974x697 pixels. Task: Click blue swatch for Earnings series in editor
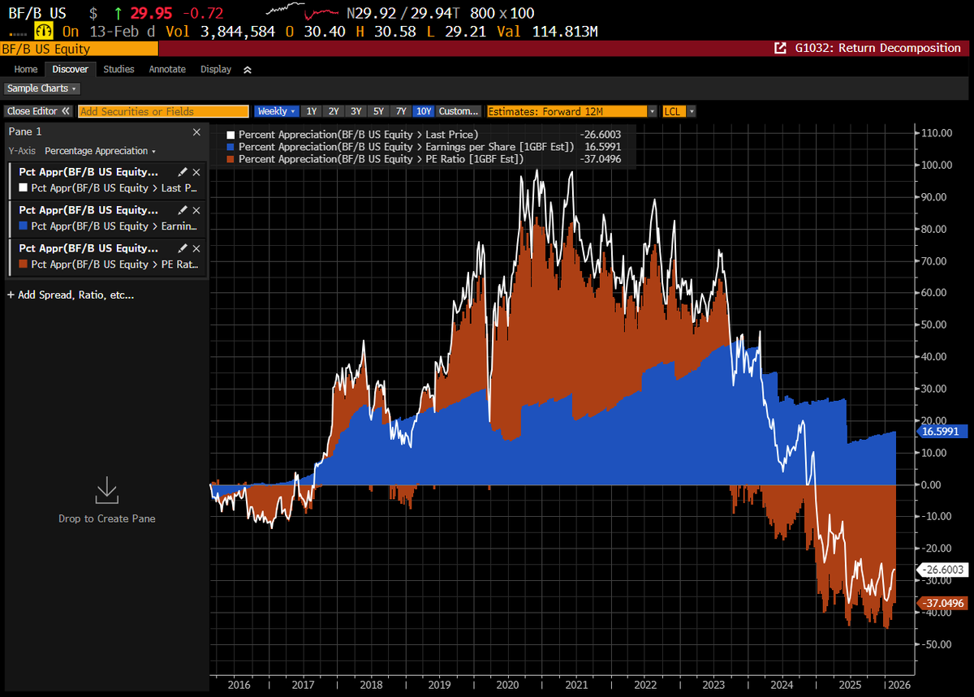coord(24,226)
